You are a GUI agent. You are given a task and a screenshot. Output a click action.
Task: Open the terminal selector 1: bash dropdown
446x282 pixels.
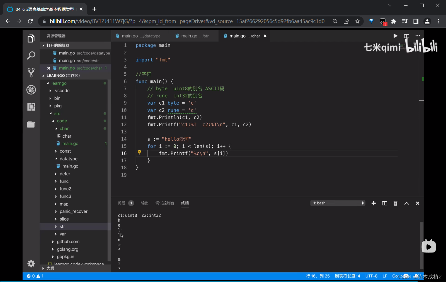tap(338, 203)
